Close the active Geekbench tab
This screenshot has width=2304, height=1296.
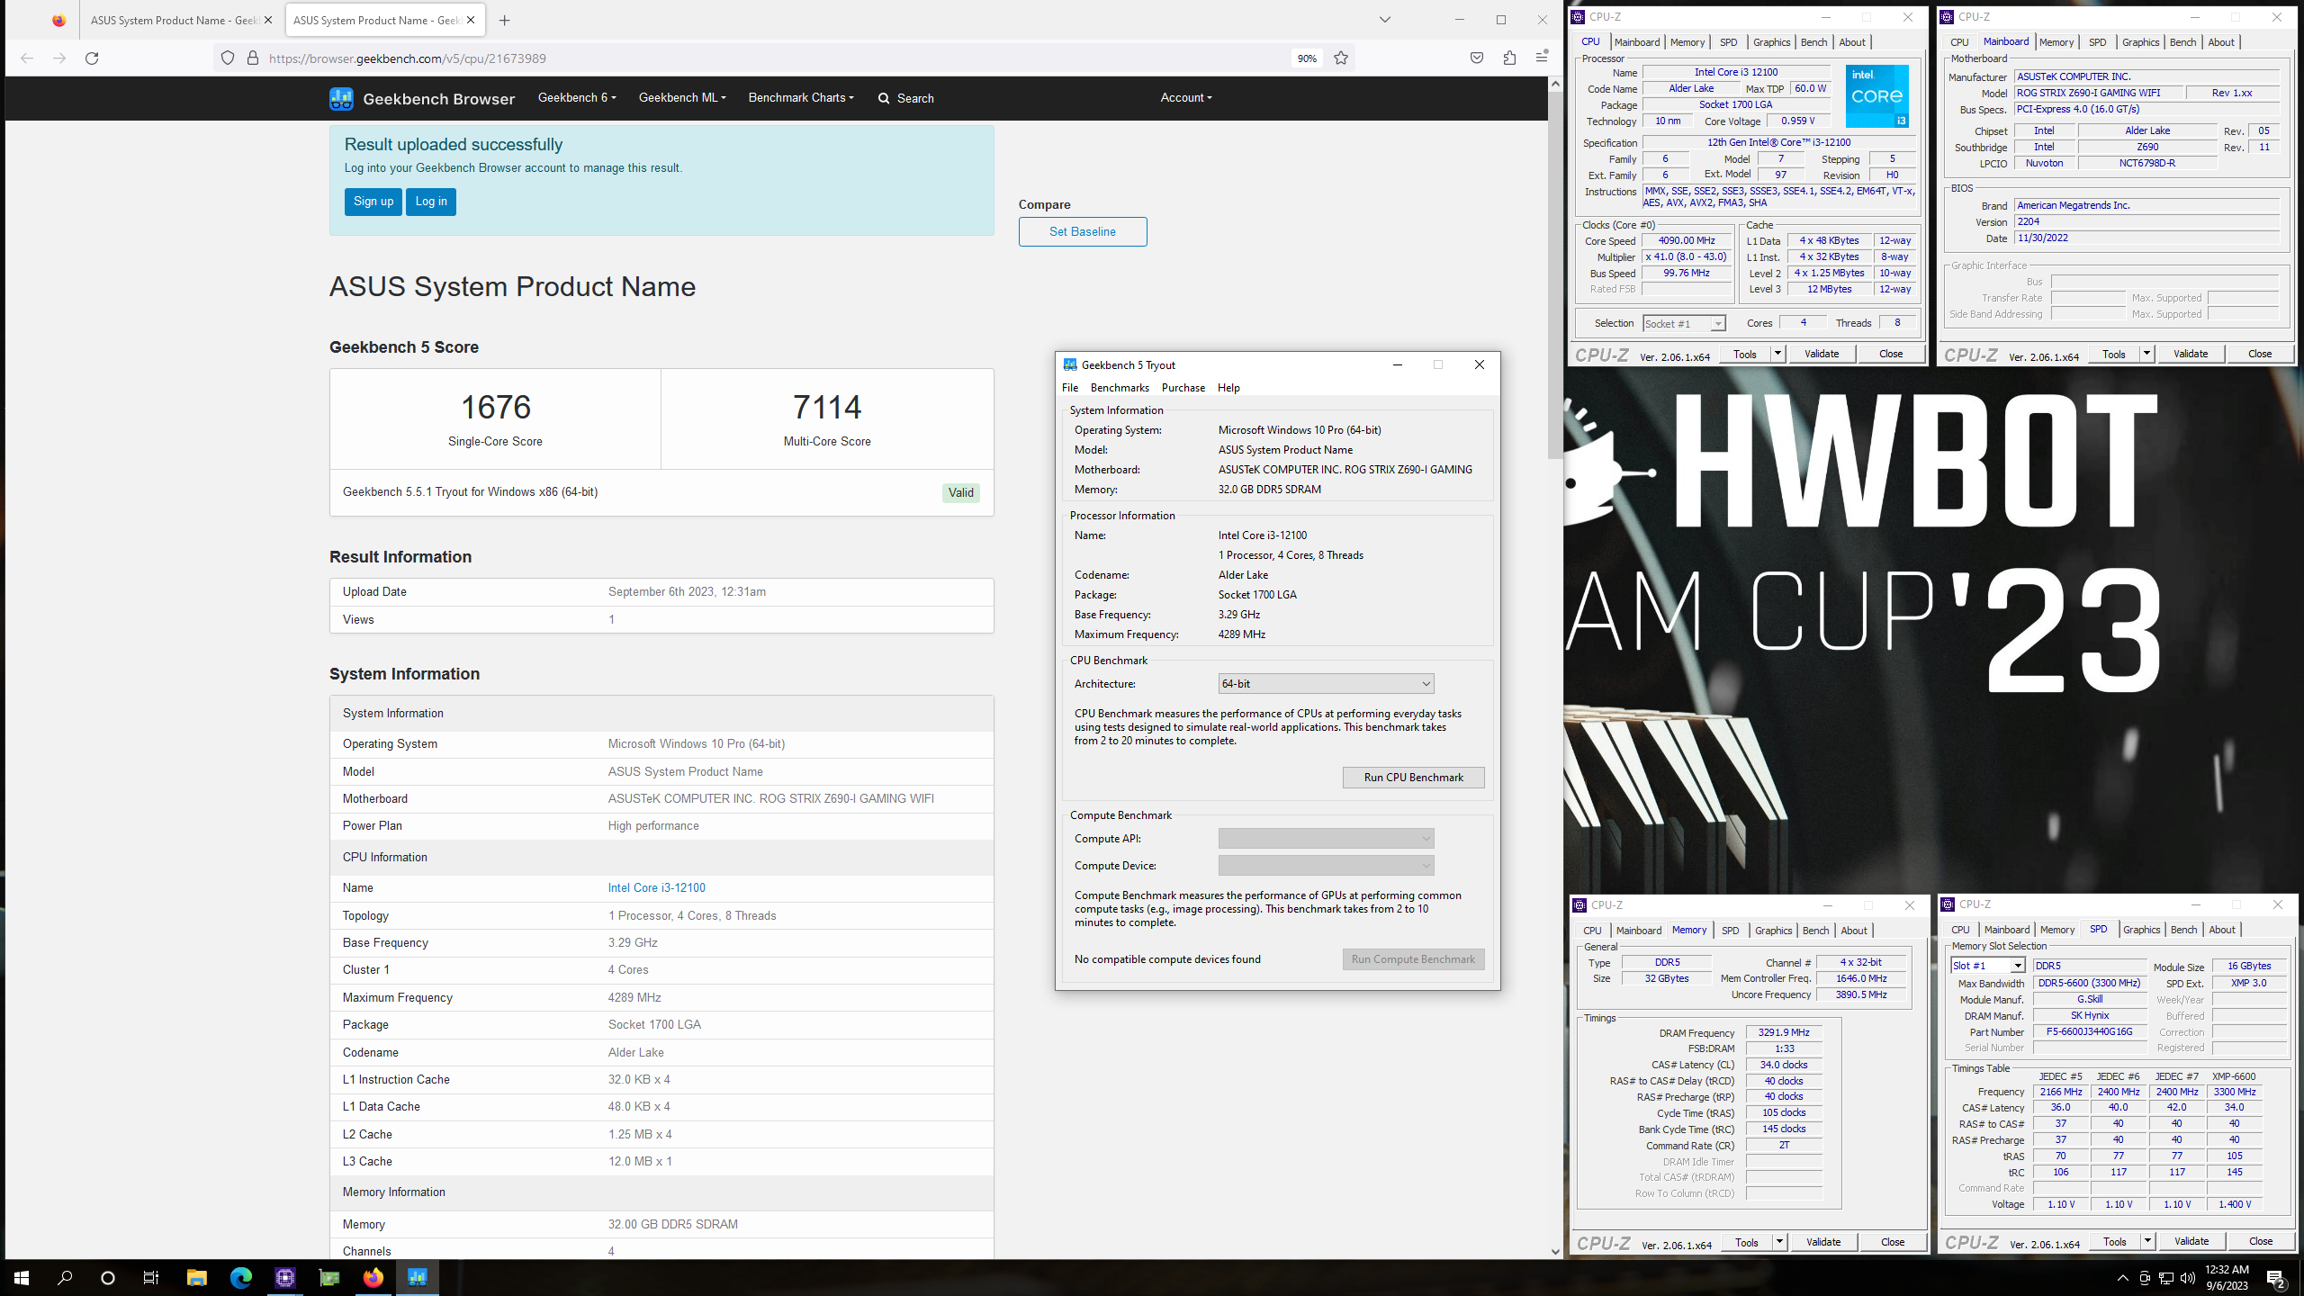click(471, 20)
